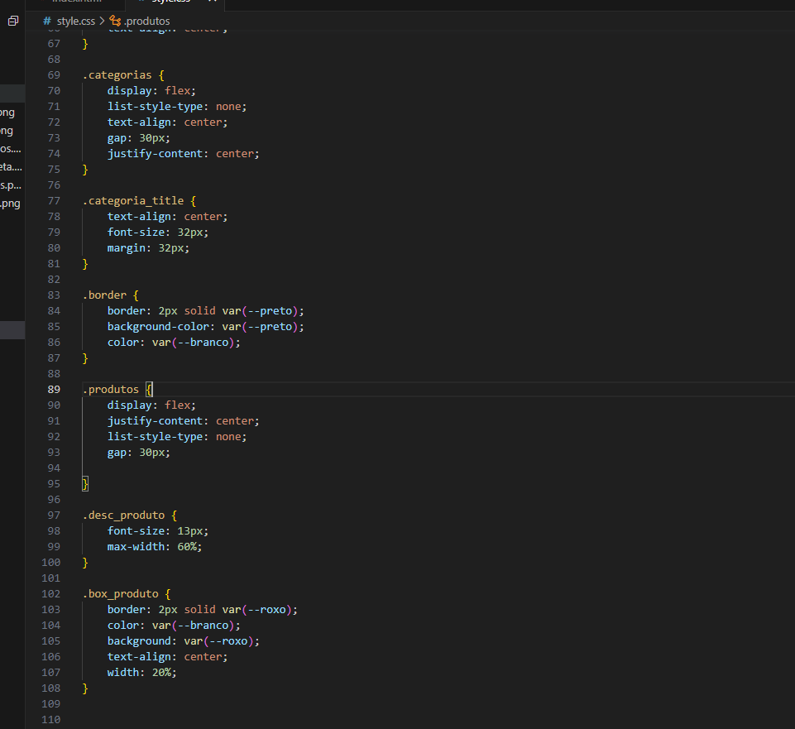Click the highlighted opening brace on line 89
Viewport: 795px width, 729px height.
pyautogui.click(x=149, y=390)
